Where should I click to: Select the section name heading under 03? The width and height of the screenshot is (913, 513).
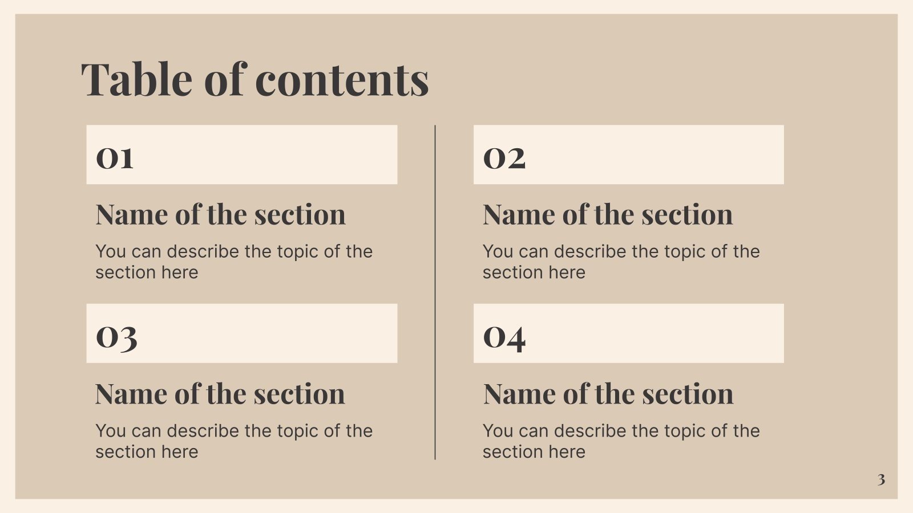click(x=220, y=394)
